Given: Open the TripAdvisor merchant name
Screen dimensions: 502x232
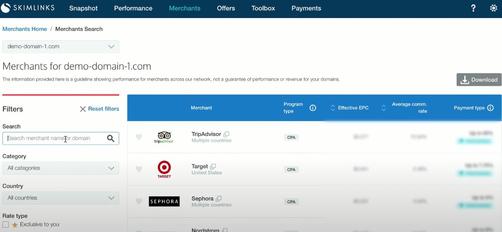Looking at the screenshot, I should (206, 134).
